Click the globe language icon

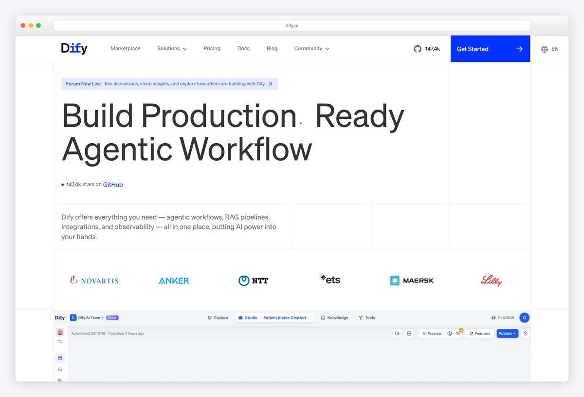[x=544, y=49]
